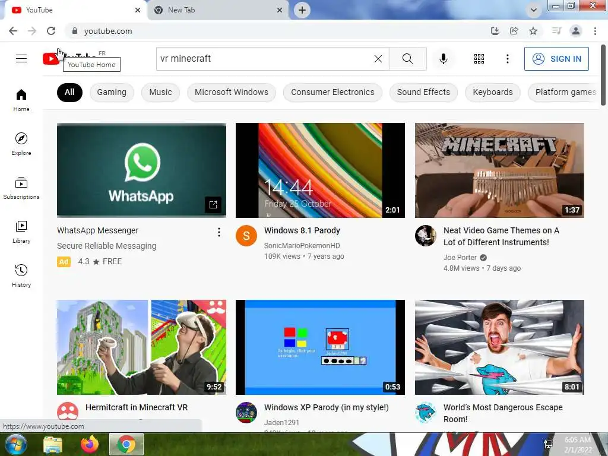608x456 pixels.
Task: Close the New Tab browser tab
Action: 280,10
